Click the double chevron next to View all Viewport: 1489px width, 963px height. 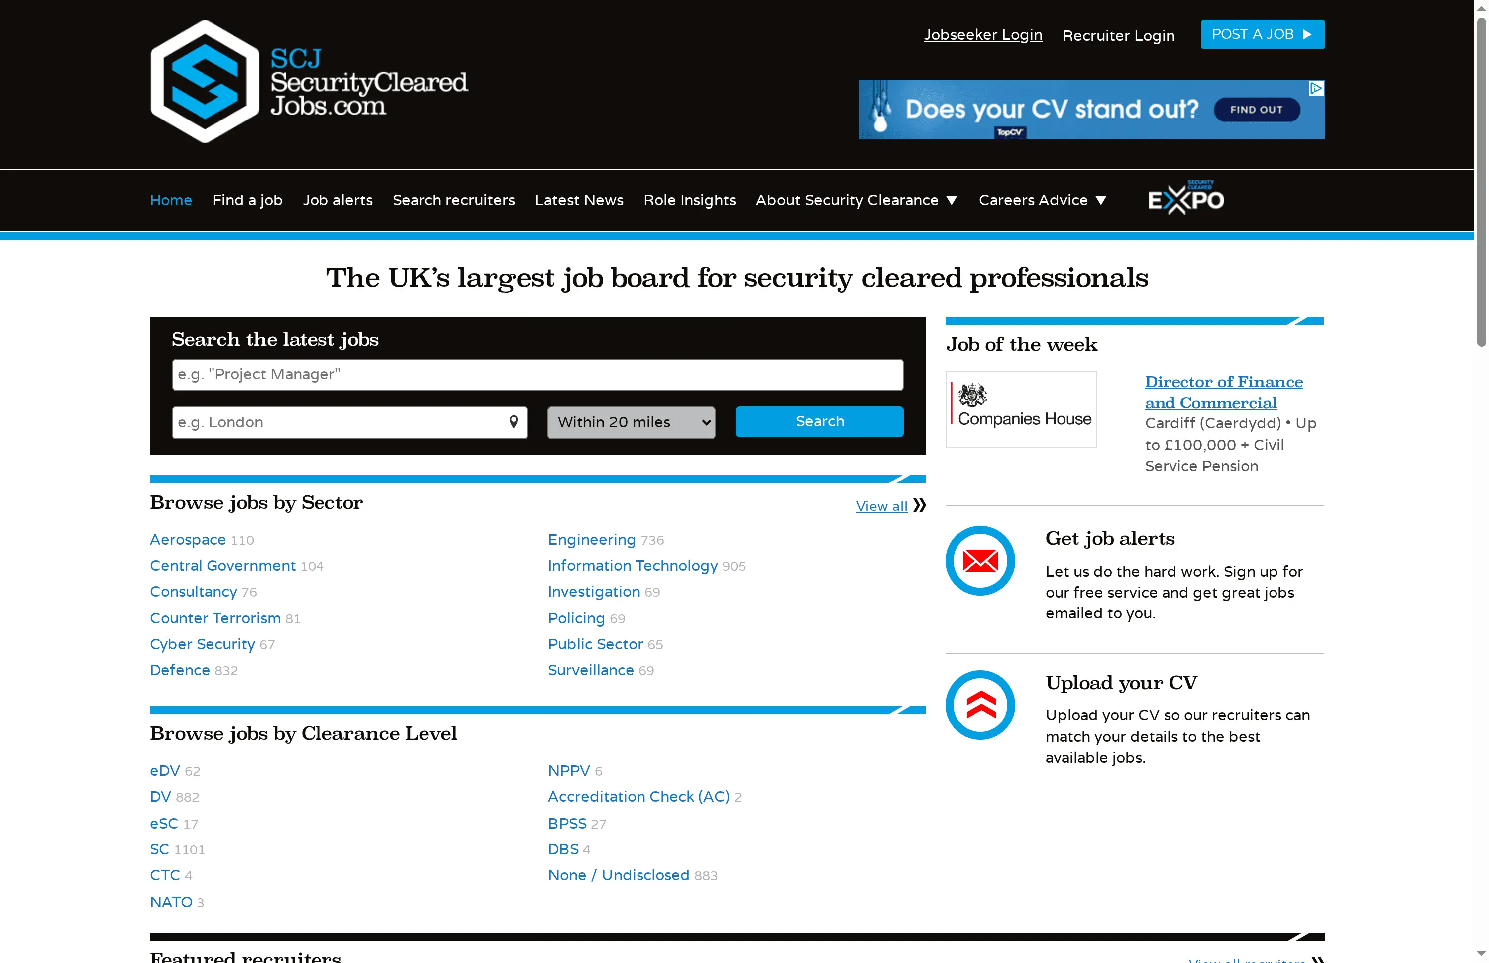click(919, 505)
